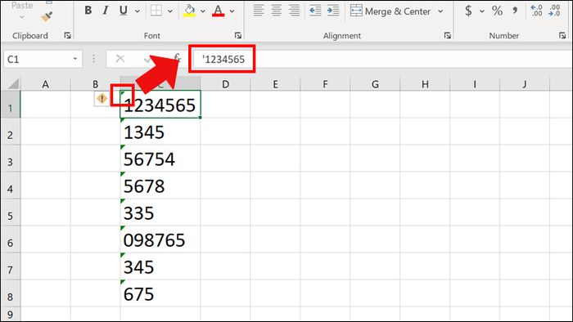Open Font Color dropdown arrow
The image size is (573, 322).
tap(232, 11)
